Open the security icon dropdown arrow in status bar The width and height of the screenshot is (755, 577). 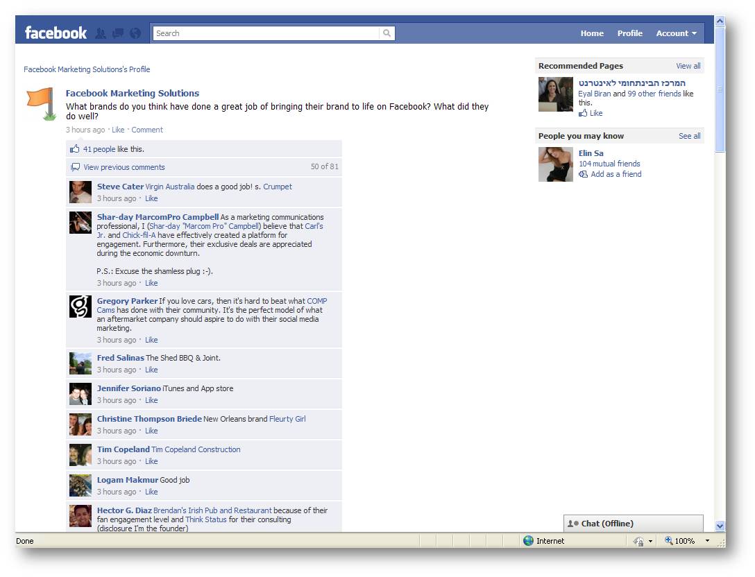tap(650, 542)
